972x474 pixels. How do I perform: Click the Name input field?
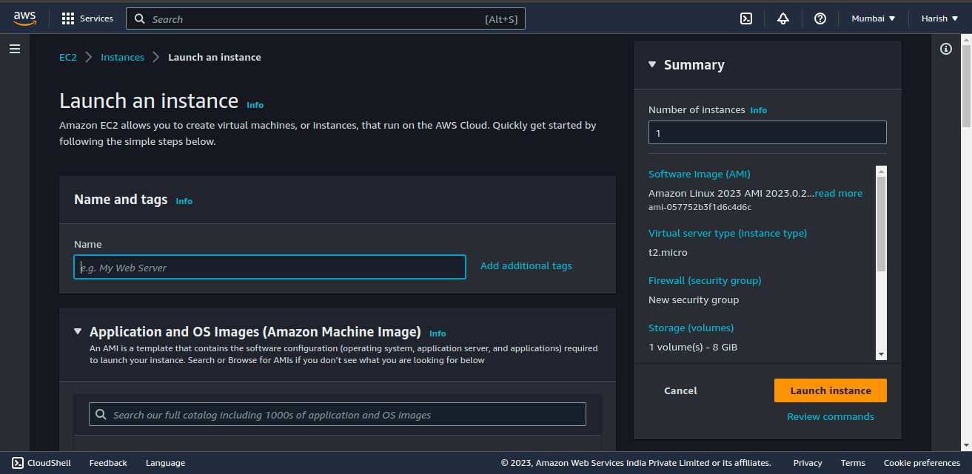pyautogui.click(x=270, y=267)
